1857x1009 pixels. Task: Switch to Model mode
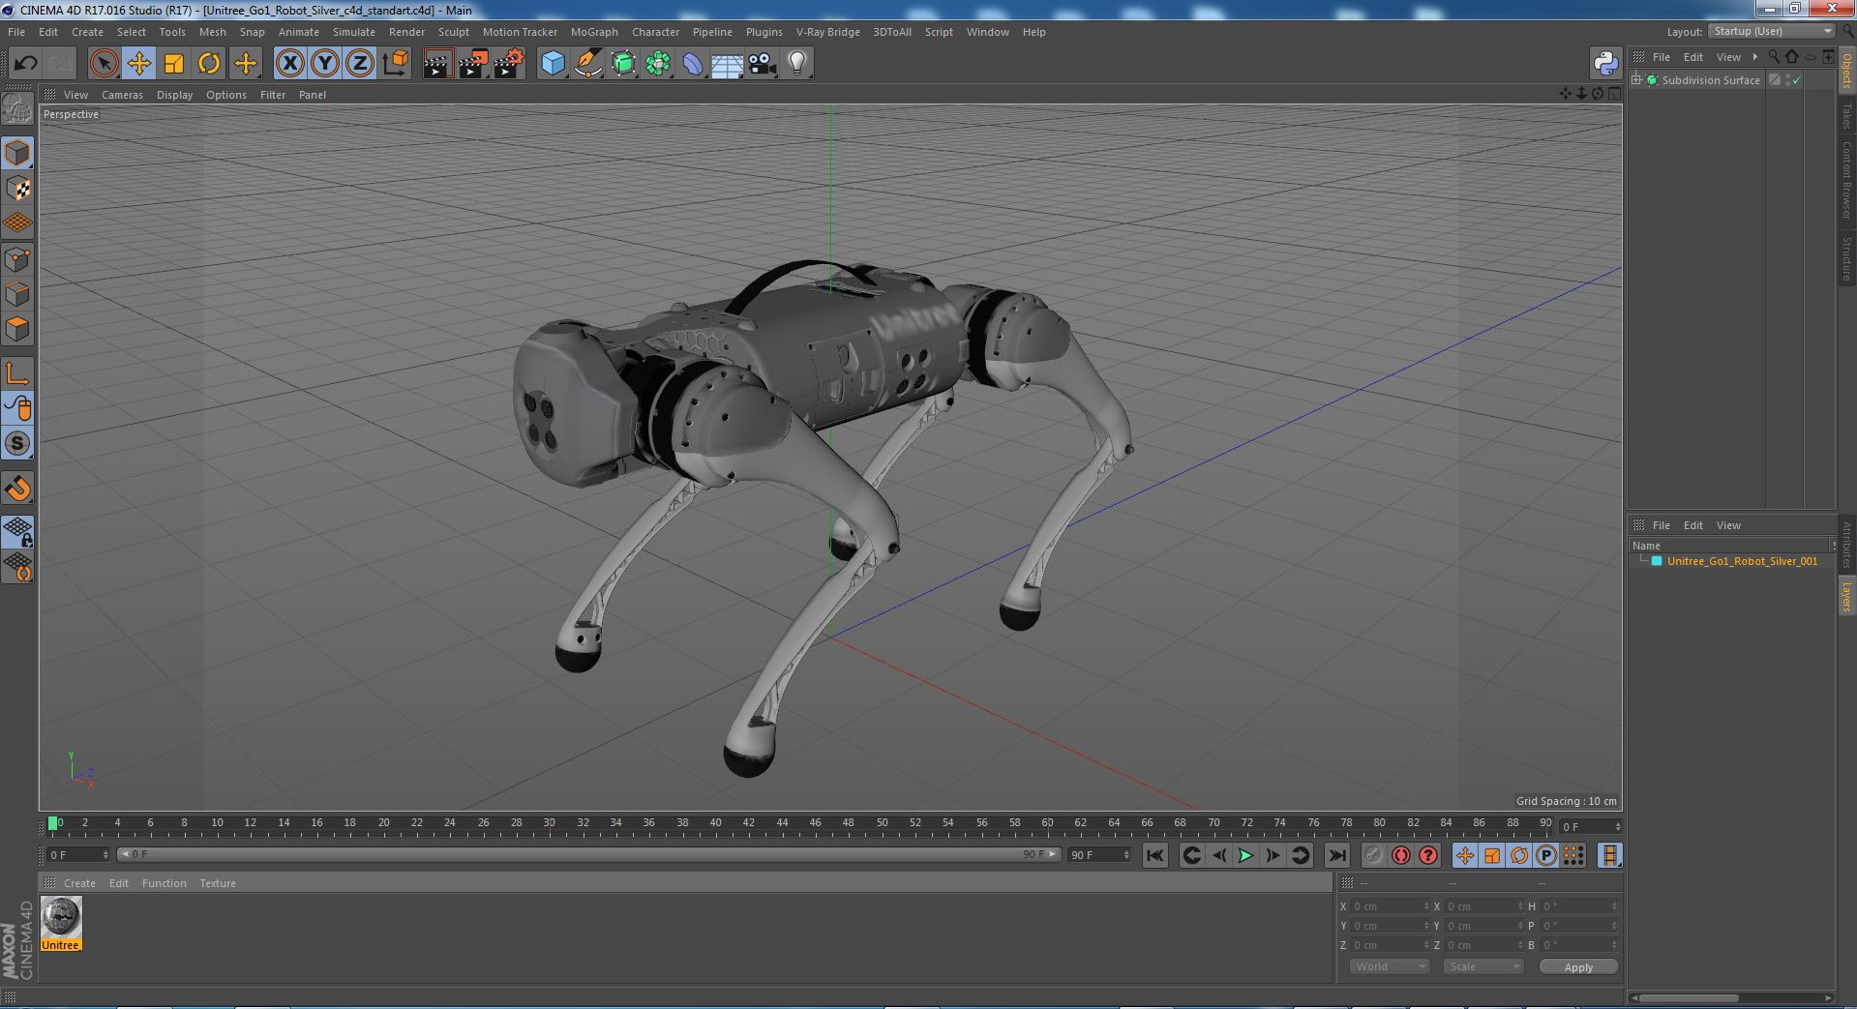pos(17,153)
